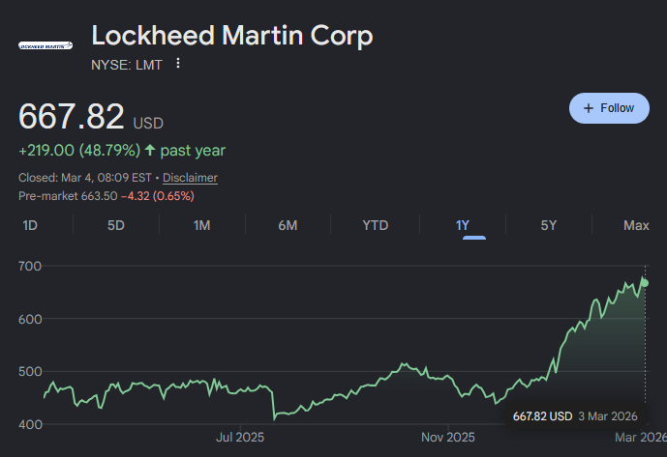Click the Pre-market 663.50 text
Screen dimensions: 667x457
[68, 196]
